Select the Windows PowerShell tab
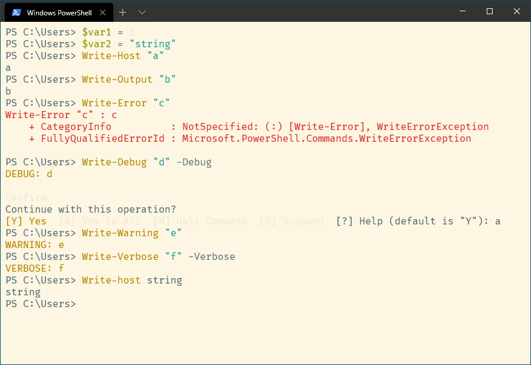Viewport: 531px width, 365px height. pyautogui.click(x=59, y=12)
